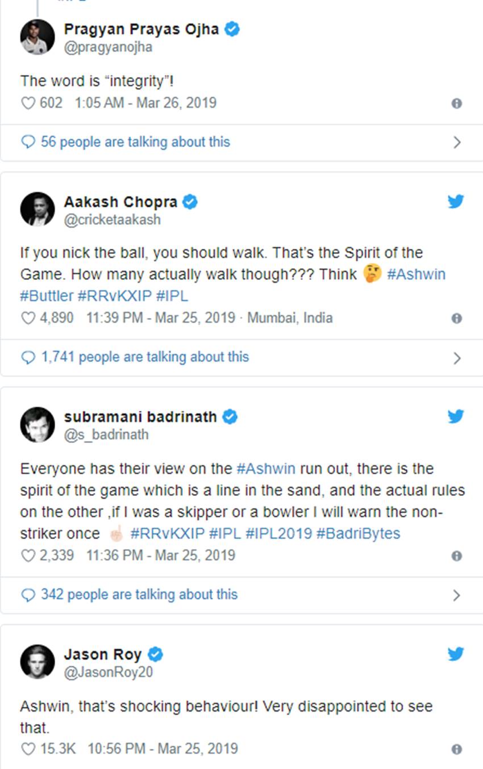
Task: Click Jason Roy's profile picture
Action: pyautogui.click(x=38, y=661)
